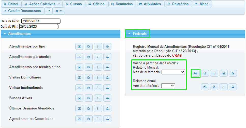This screenshot has width=246, height=128.
Task: Click document icon for Visitas Domiciliares
Action: (89, 77)
